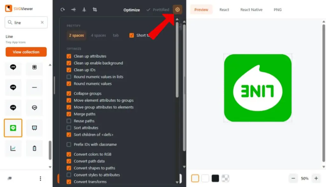
Task: Select the flip vertical icon
Action: [x=84, y=10]
